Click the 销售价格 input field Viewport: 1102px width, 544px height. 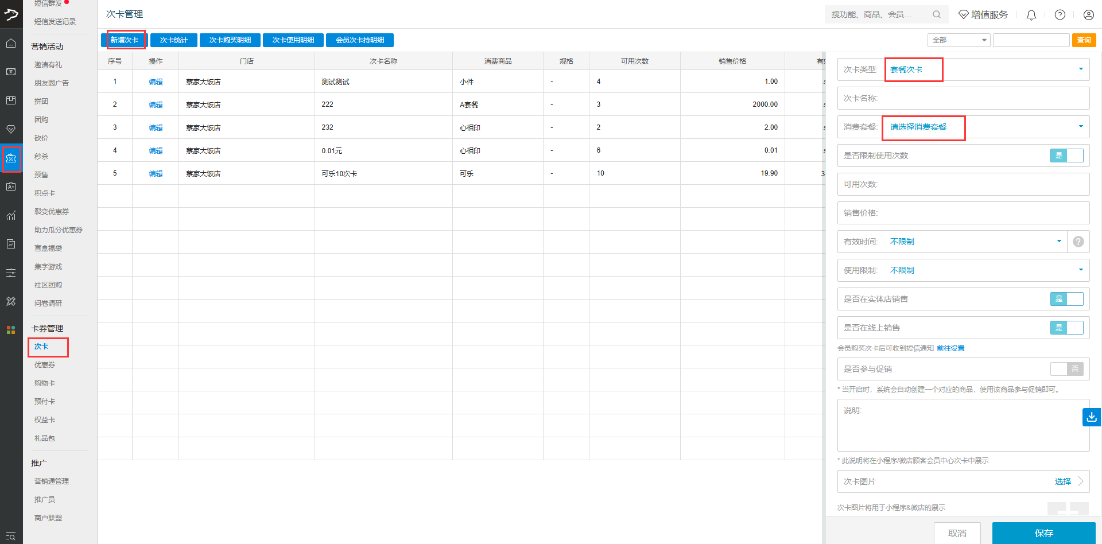(963, 213)
